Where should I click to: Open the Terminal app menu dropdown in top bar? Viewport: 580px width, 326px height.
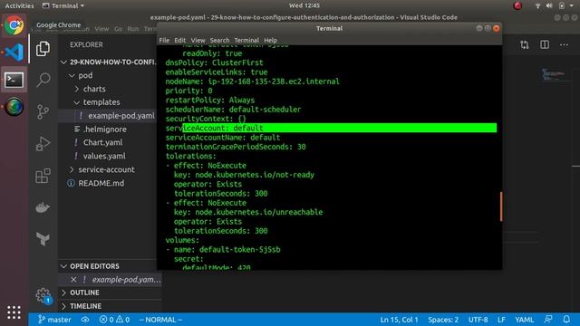pos(63,5)
